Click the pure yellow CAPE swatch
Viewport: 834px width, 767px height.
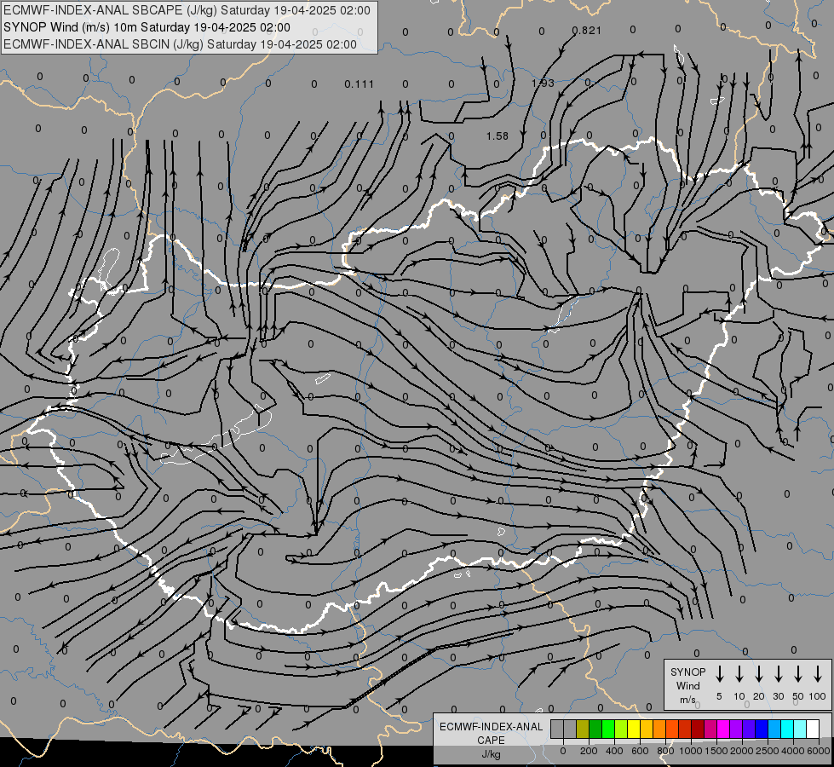634,729
